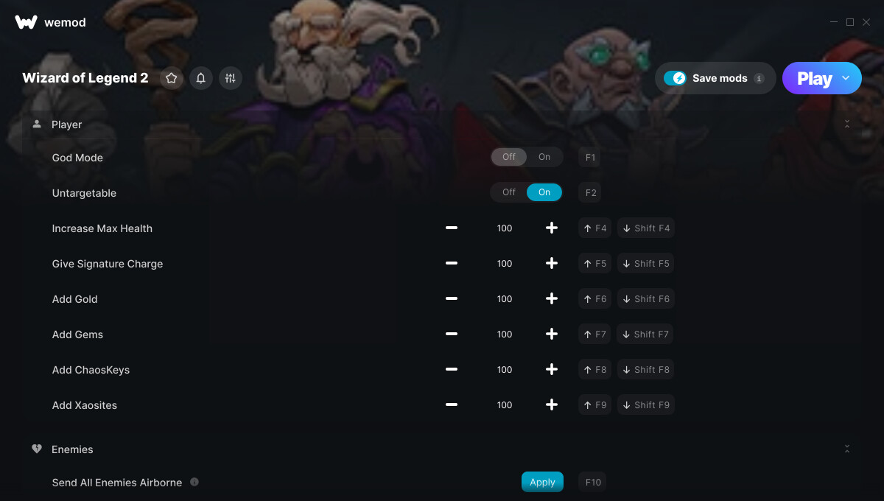The height and width of the screenshot is (501, 884).
Task: Click the Send All Enemies Airborne info icon
Action: (194, 482)
